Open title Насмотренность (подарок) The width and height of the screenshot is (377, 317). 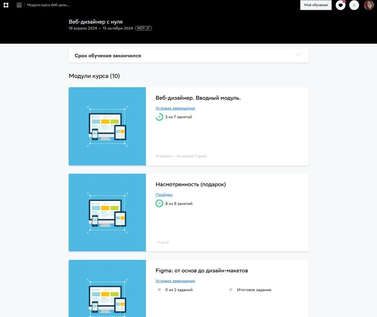tap(191, 184)
